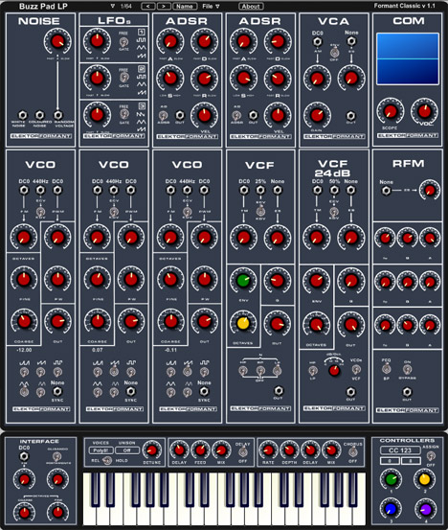Open the preset list arrow beside 1/64
The width and height of the screenshot is (448, 530).
pos(113,6)
